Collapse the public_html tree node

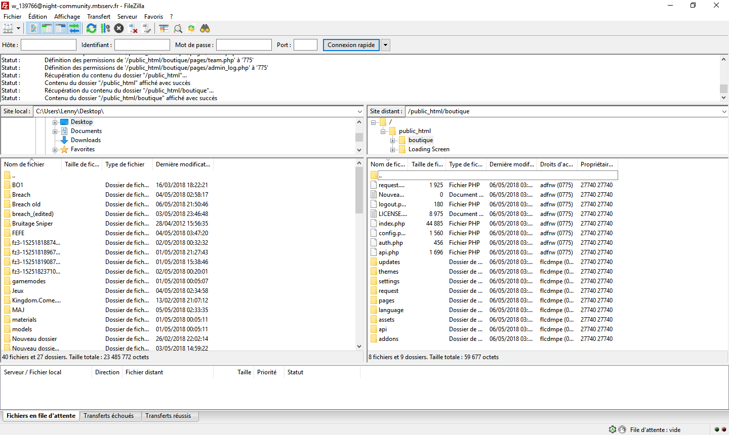click(383, 132)
